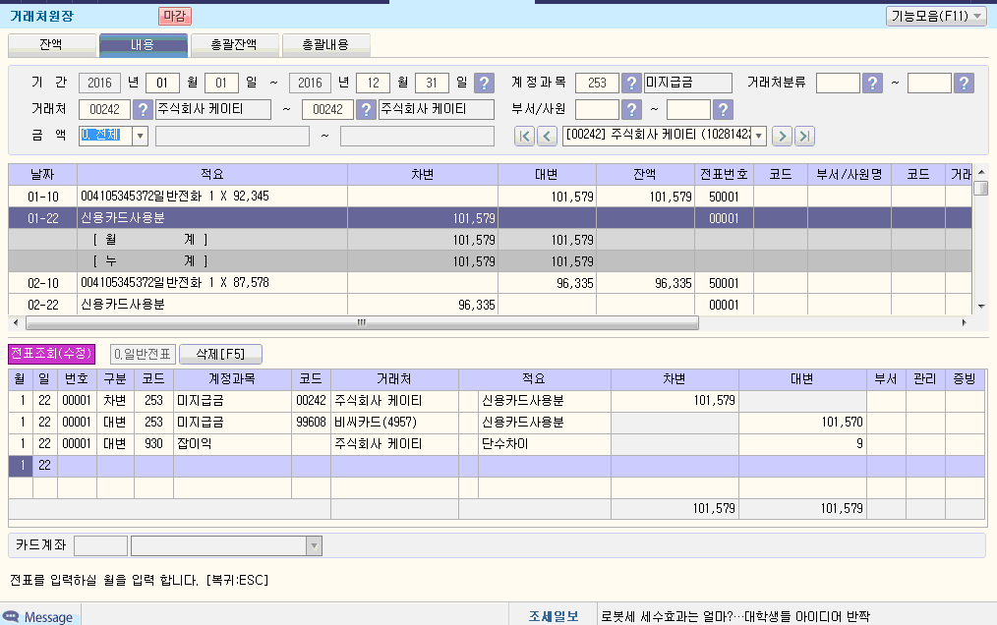Go to previous customer record arrow
The height and width of the screenshot is (625, 997).
547,137
